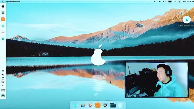Screen dimensions: 194x109
Task: Click the top bar speaker volume icon
Action: (x=160, y=2)
